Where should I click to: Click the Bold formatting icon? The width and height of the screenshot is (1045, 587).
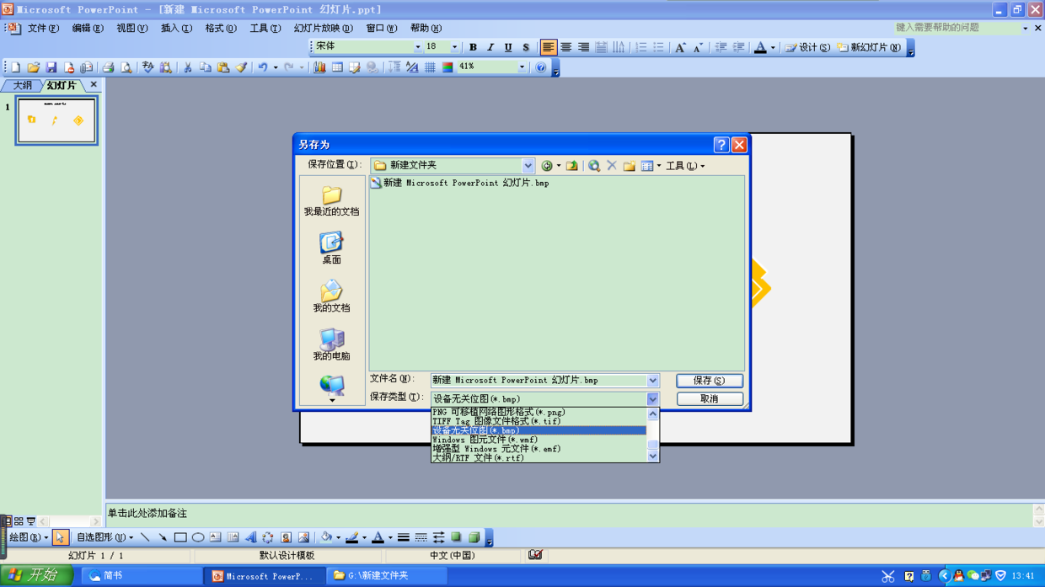click(x=473, y=48)
